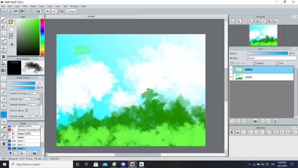The width and height of the screenshot is (298, 168).
Task: Open the Snap menu
Action: (42, 6)
